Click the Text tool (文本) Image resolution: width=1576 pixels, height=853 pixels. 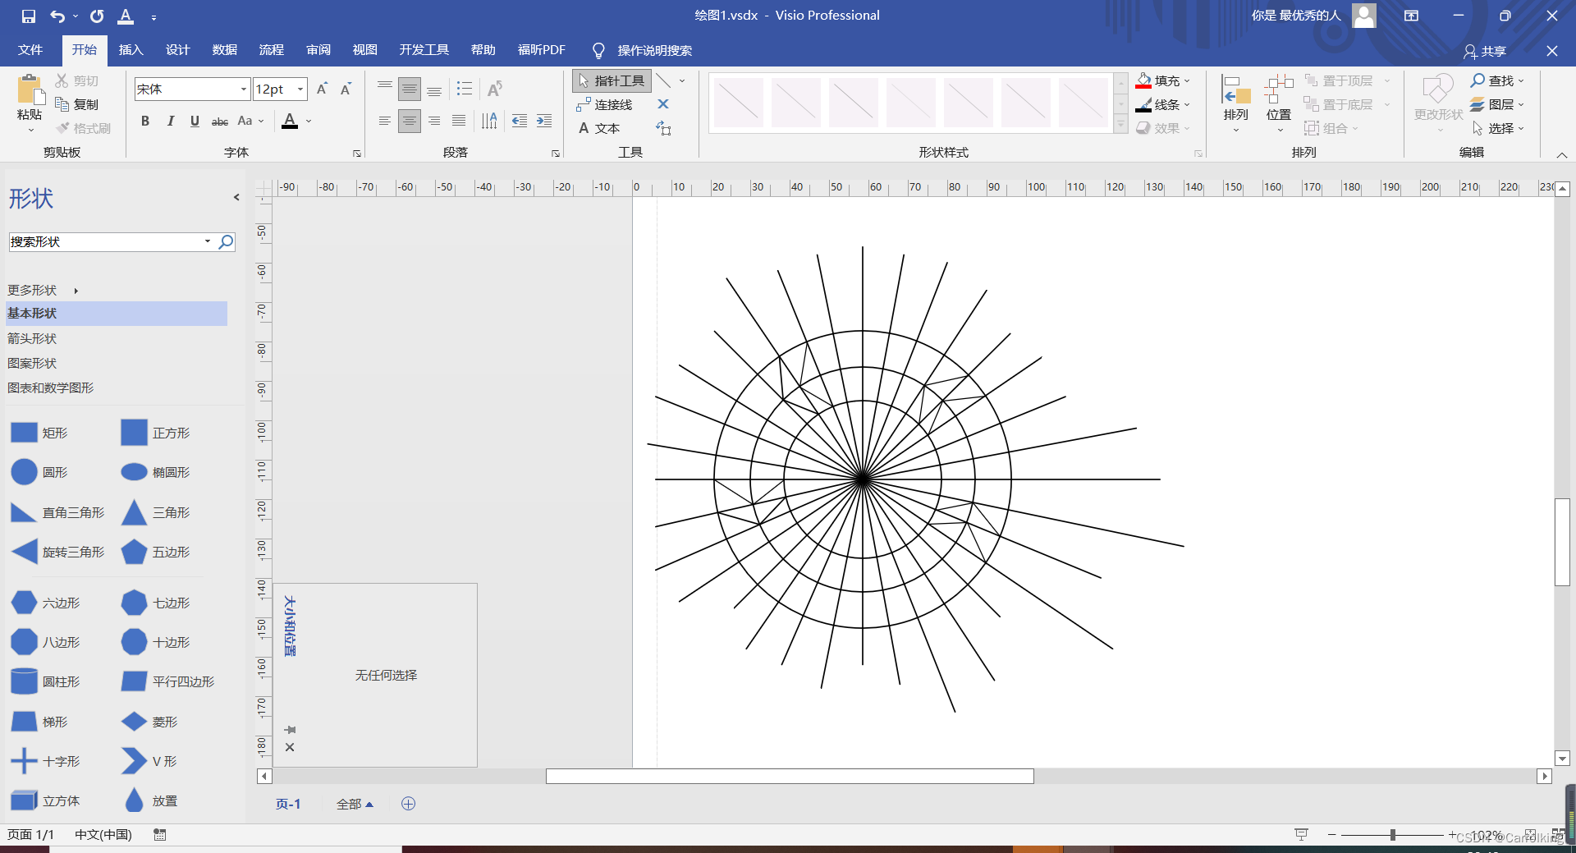pos(599,128)
